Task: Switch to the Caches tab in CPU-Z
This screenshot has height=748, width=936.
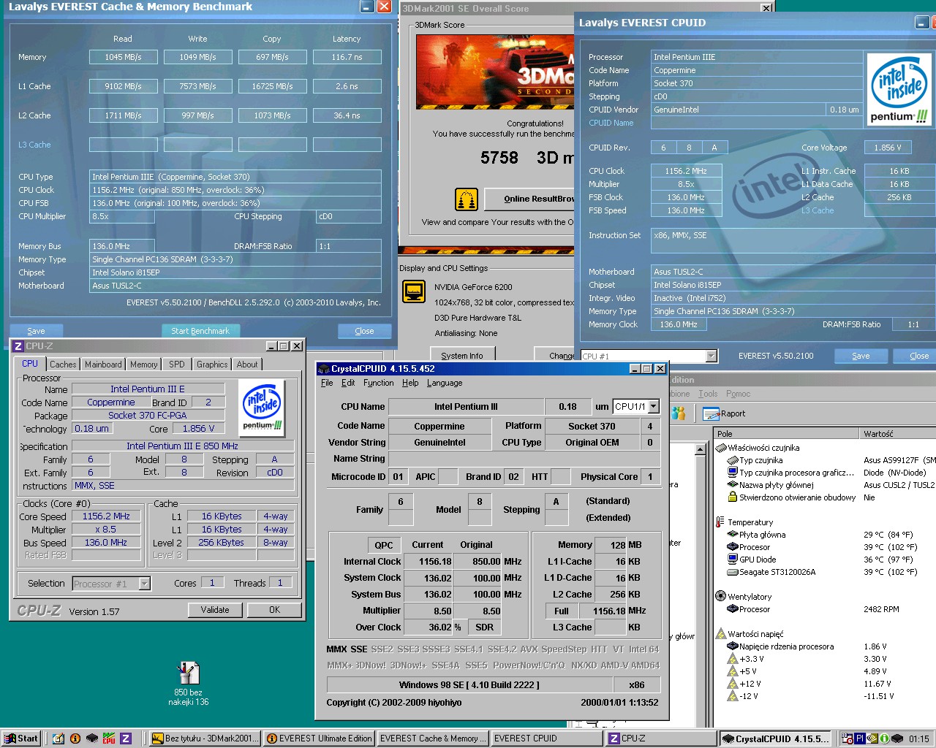Action: coord(63,365)
